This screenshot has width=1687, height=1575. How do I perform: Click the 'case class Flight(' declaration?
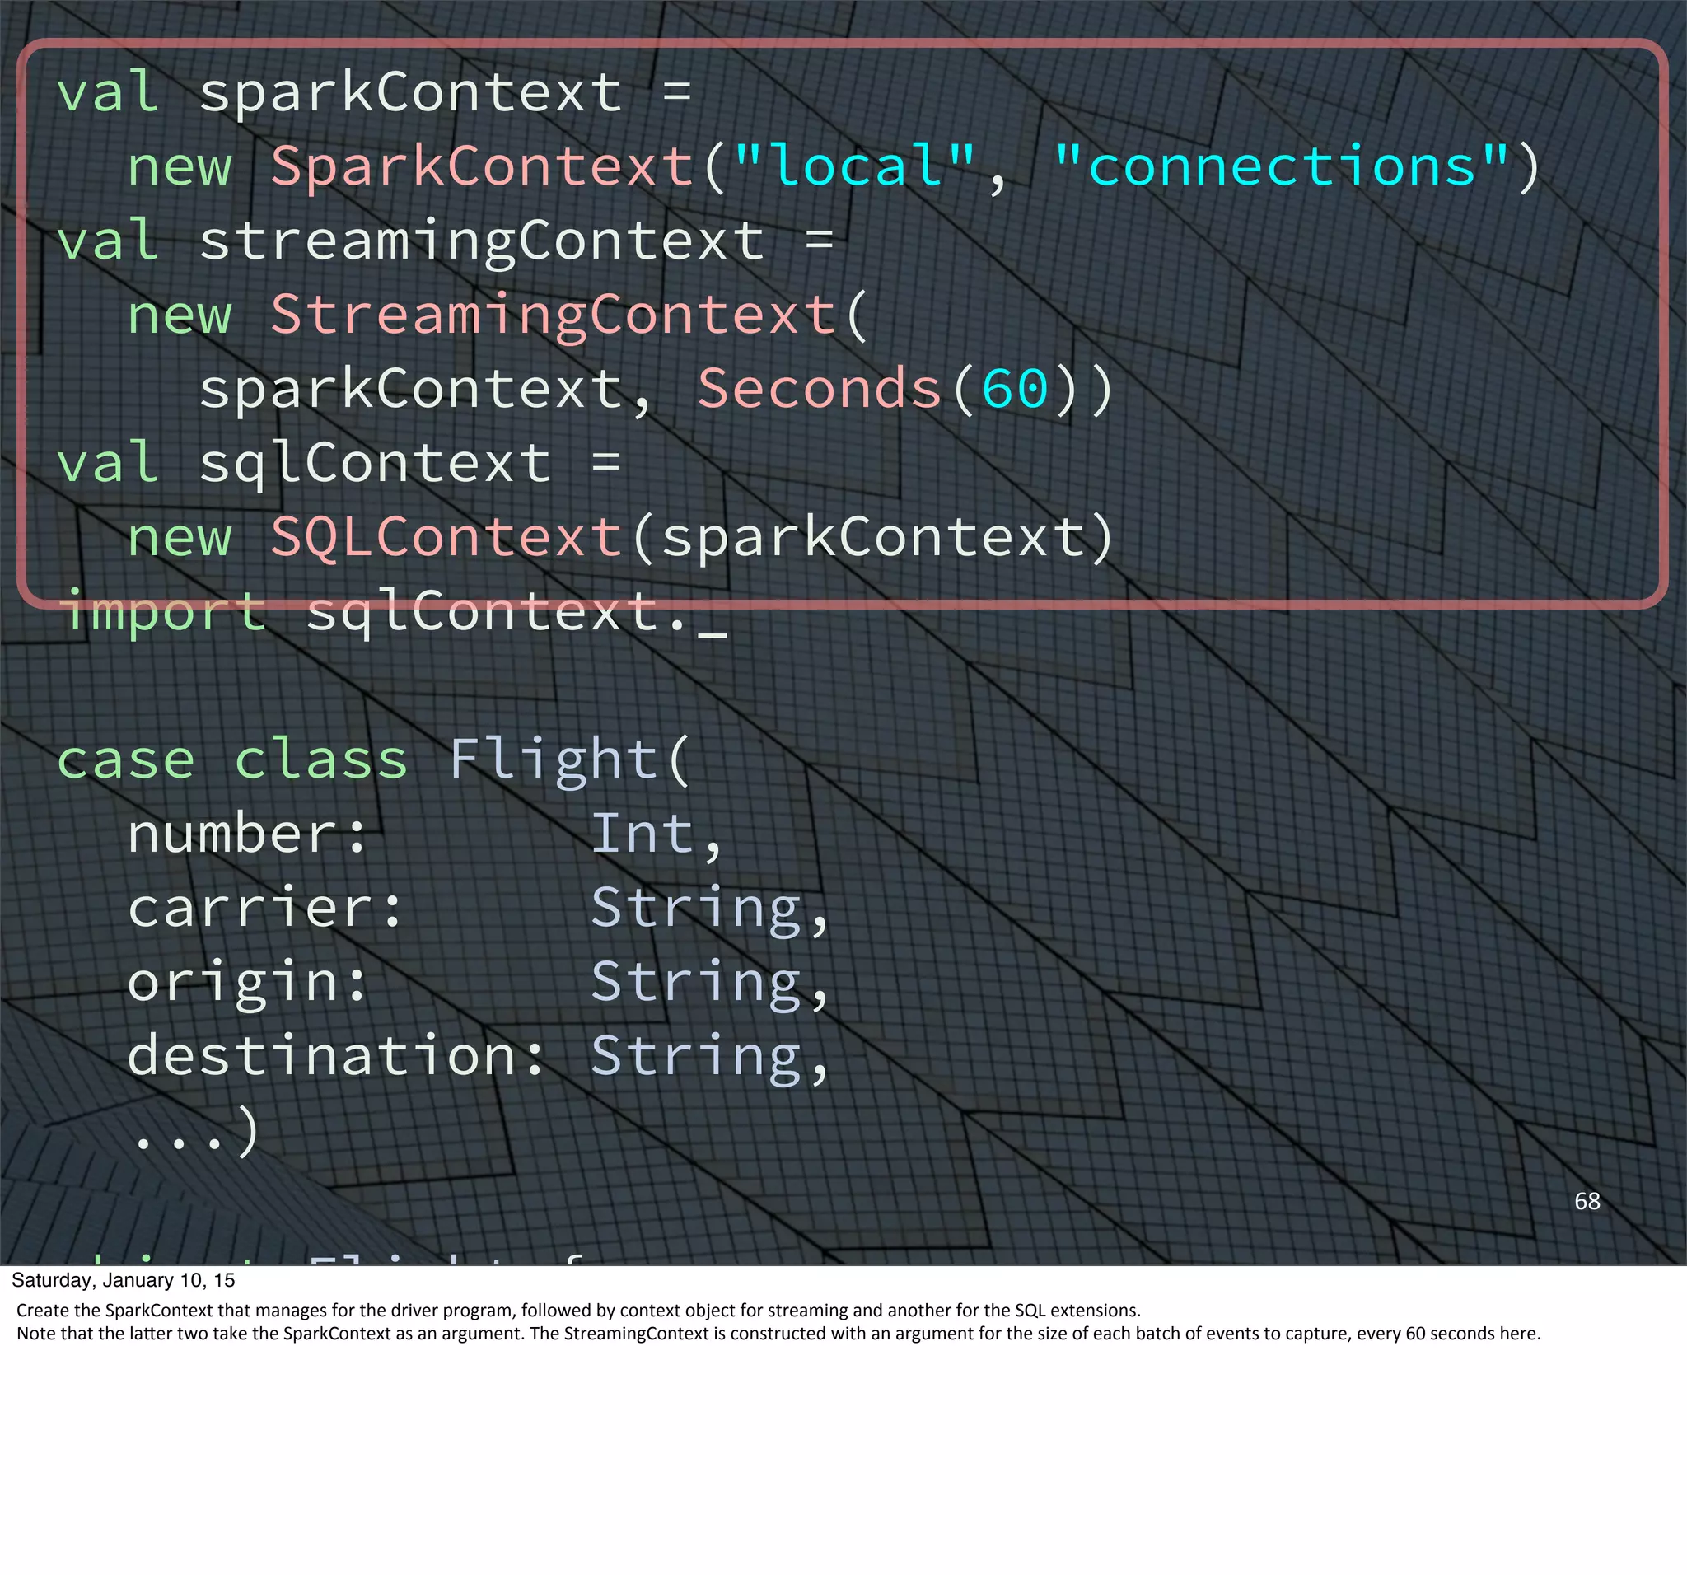[x=374, y=759]
